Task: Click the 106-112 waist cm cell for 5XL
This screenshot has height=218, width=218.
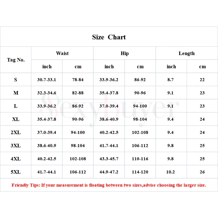Action: point(78,172)
